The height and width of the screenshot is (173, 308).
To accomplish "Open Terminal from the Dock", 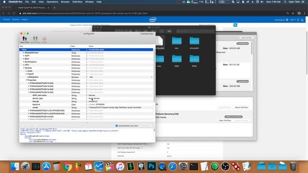I will [193, 167].
